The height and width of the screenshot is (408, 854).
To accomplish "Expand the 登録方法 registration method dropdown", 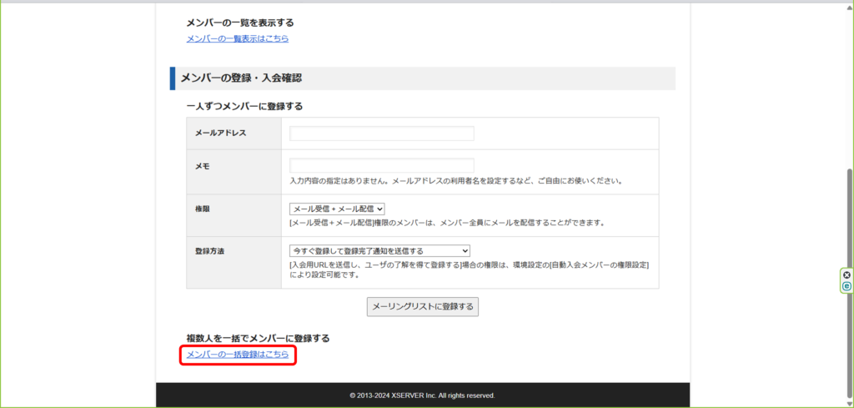I will tap(379, 250).
